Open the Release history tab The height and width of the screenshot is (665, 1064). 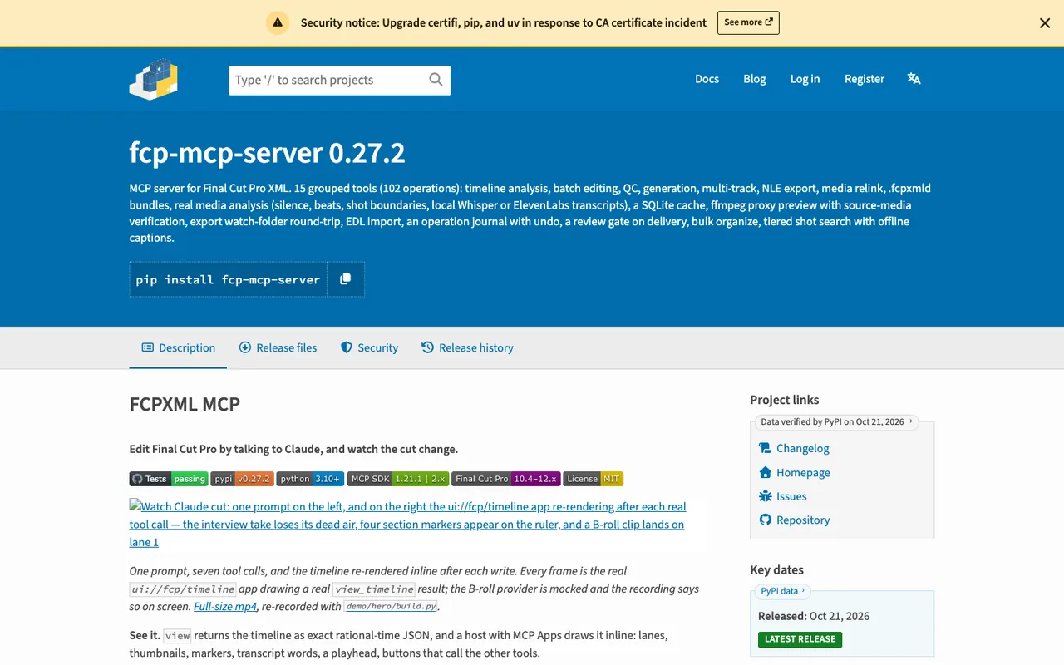(x=467, y=347)
